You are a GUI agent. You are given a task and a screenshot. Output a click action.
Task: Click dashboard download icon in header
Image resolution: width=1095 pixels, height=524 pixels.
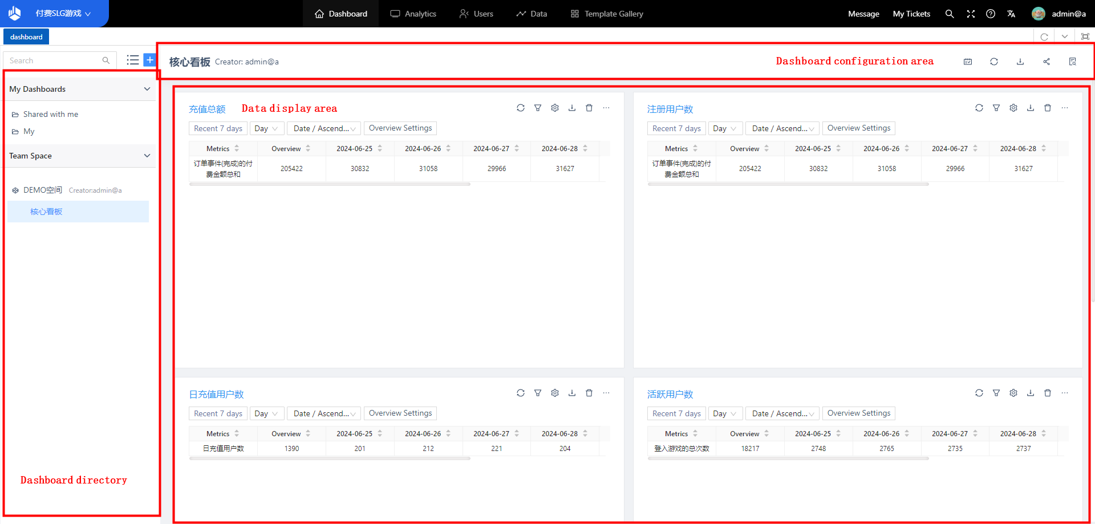tap(1020, 62)
